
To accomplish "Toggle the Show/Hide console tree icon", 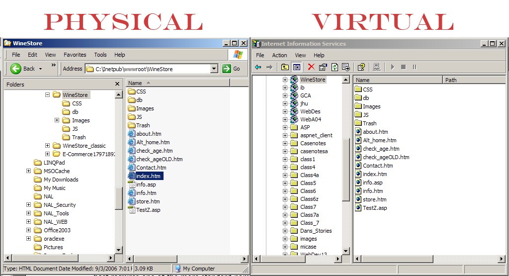I will [x=297, y=67].
